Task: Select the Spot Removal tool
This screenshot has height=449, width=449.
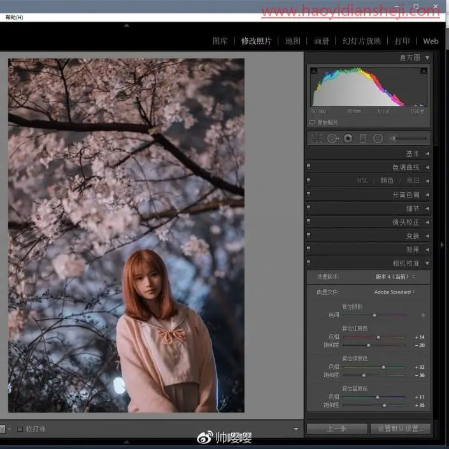Action: click(x=332, y=139)
